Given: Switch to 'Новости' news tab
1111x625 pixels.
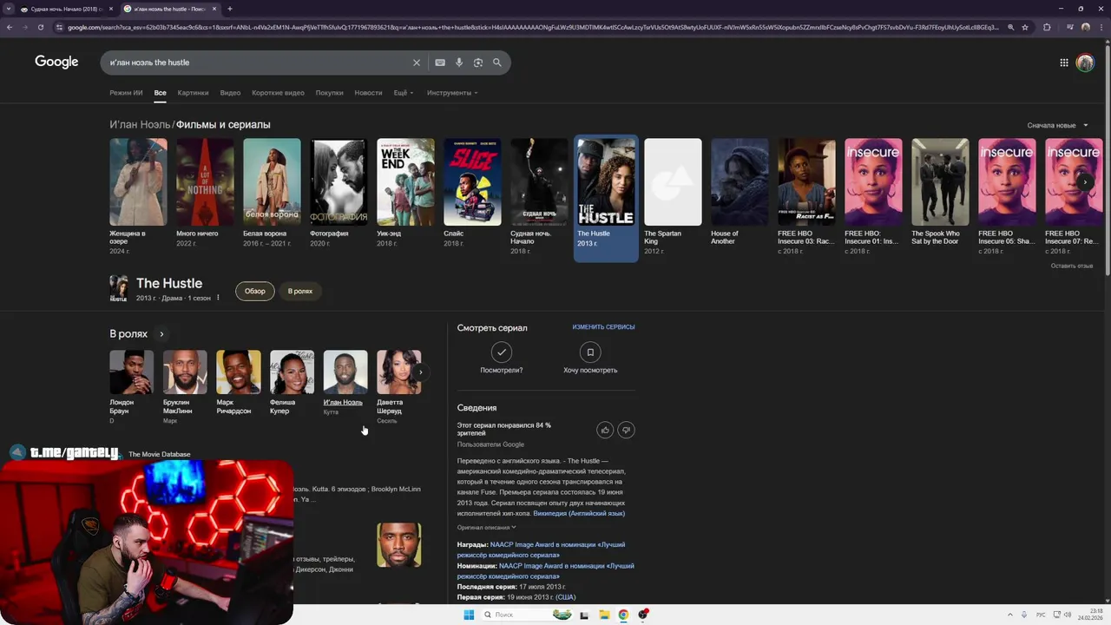Looking at the screenshot, I should pos(368,93).
